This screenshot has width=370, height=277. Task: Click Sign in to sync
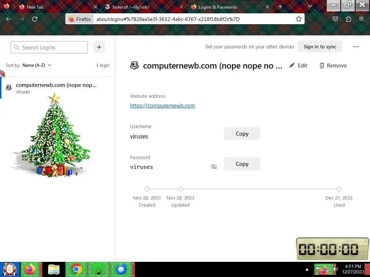point(320,47)
